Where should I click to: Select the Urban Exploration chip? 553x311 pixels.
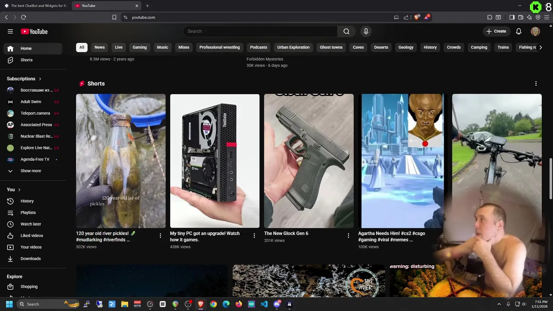(x=293, y=47)
